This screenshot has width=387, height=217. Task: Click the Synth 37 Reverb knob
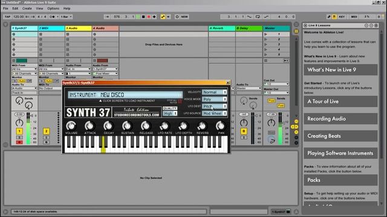pyautogui.click(x=202, y=126)
